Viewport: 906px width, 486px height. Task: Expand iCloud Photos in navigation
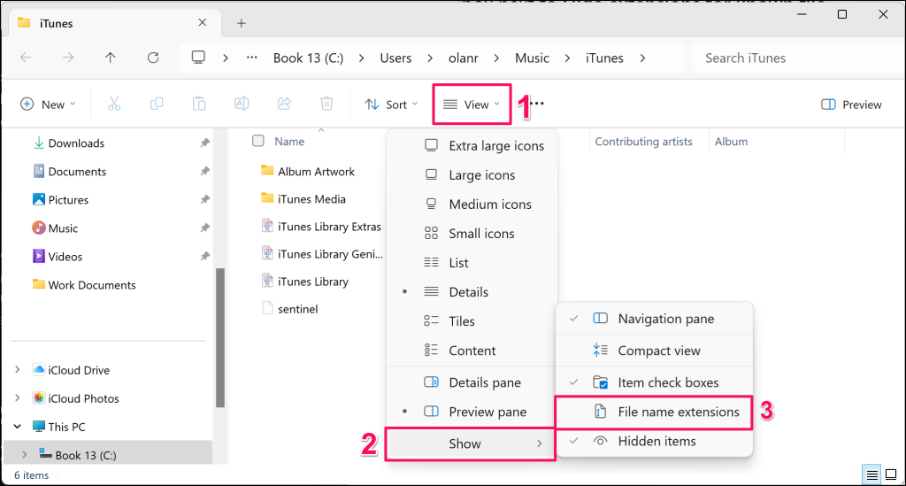point(18,398)
